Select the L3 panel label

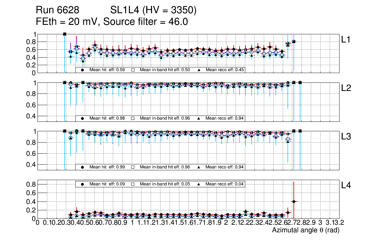[x=346, y=137]
